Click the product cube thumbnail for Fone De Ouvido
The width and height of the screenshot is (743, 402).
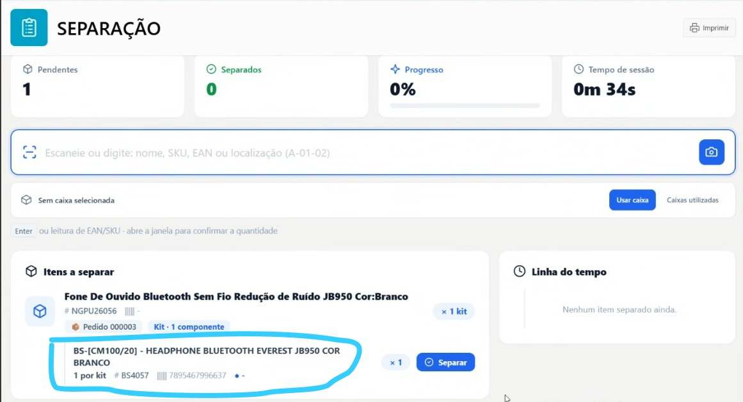pos(40,311)
